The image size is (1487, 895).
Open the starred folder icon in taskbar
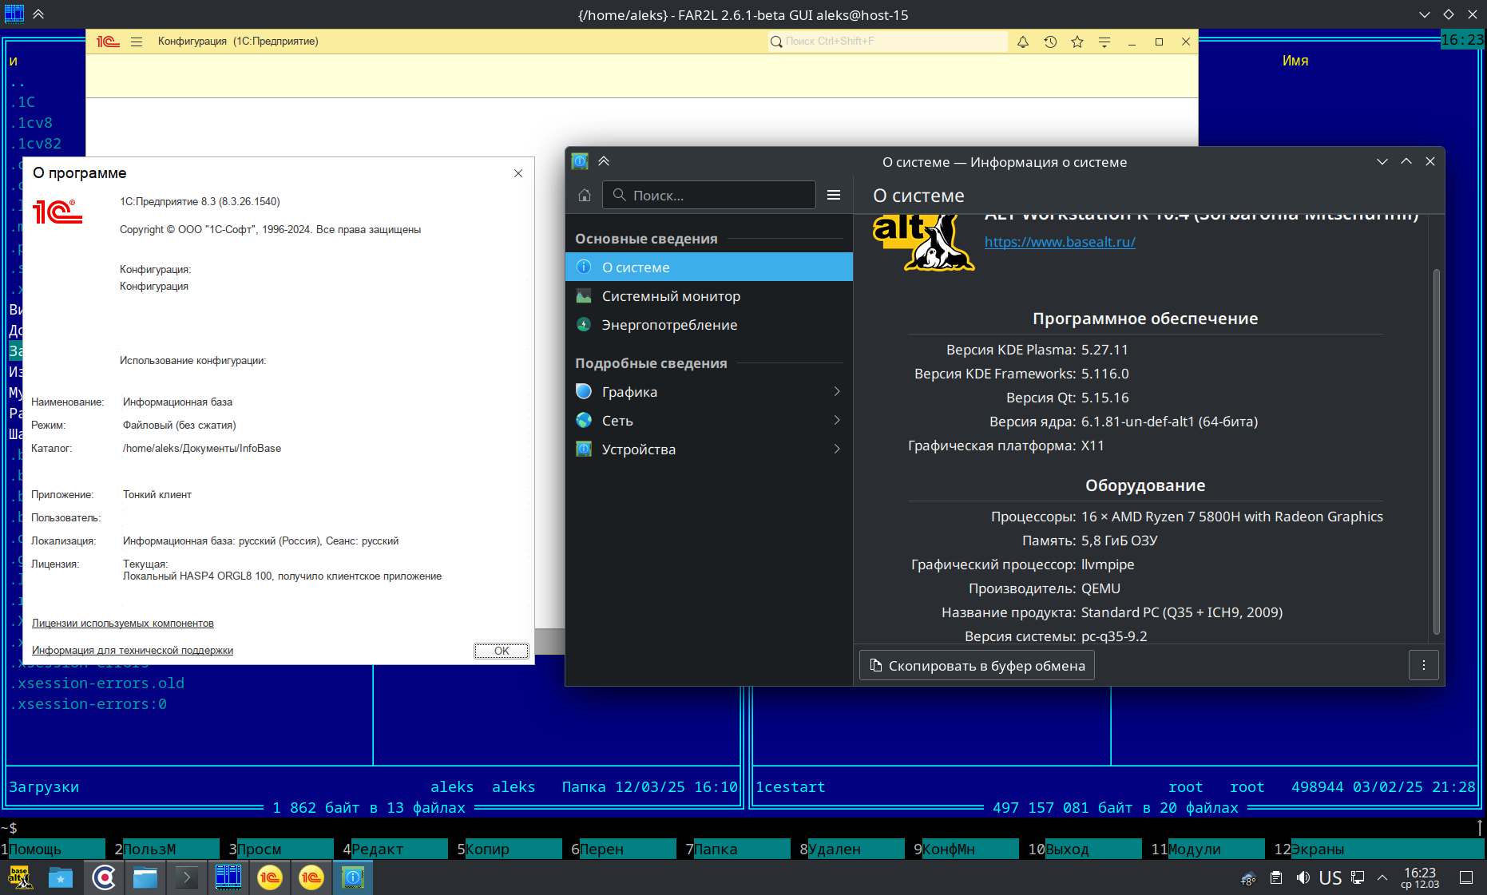click(x=61, y=878)
